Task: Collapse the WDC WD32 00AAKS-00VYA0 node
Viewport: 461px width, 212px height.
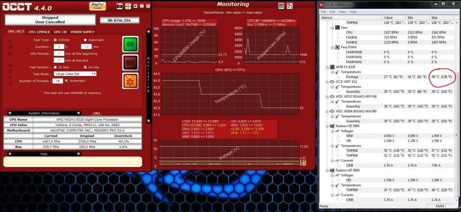Action: click(328, 96)
